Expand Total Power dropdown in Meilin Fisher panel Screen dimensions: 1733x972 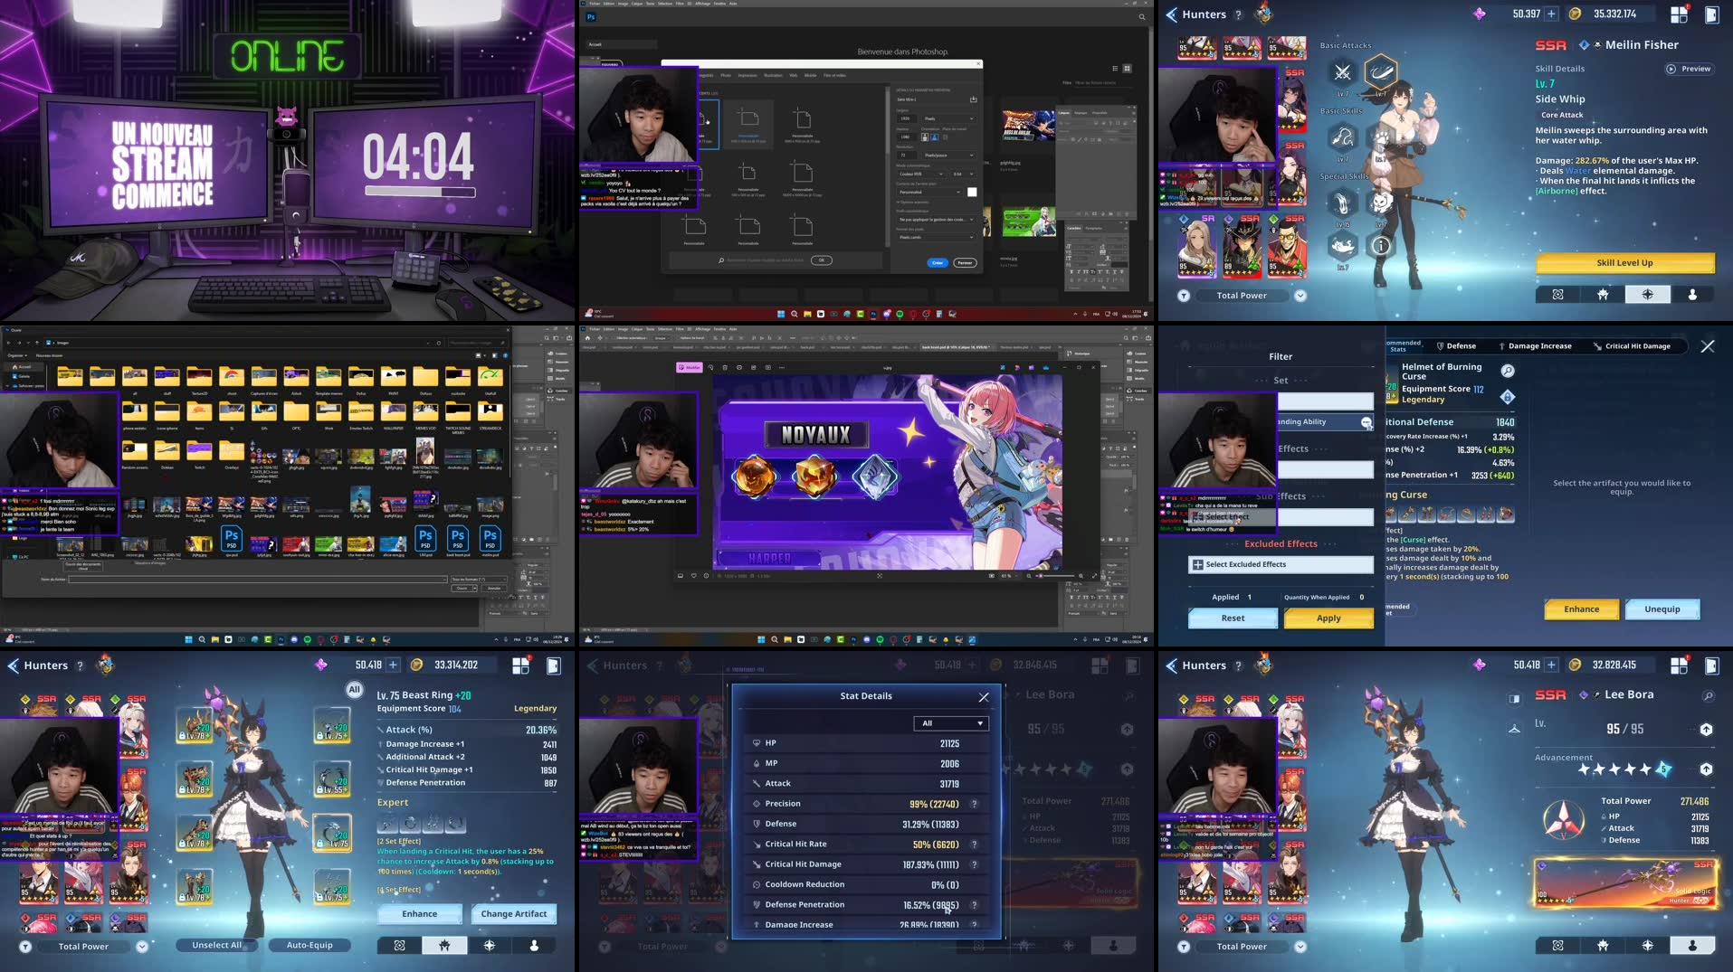coord(1300,296)
